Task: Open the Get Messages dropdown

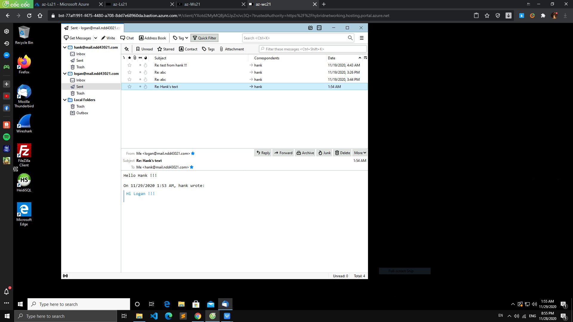Action: [x=96, y=38]
